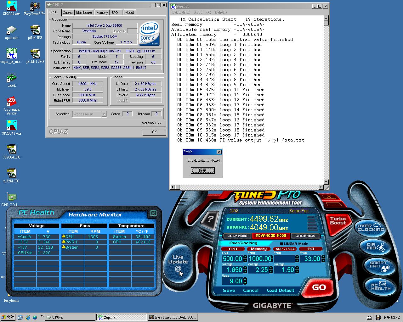Switch to the Cache tab in CPU-Z
The width and height of the screenshot is (403, 322).
(67, 13)
